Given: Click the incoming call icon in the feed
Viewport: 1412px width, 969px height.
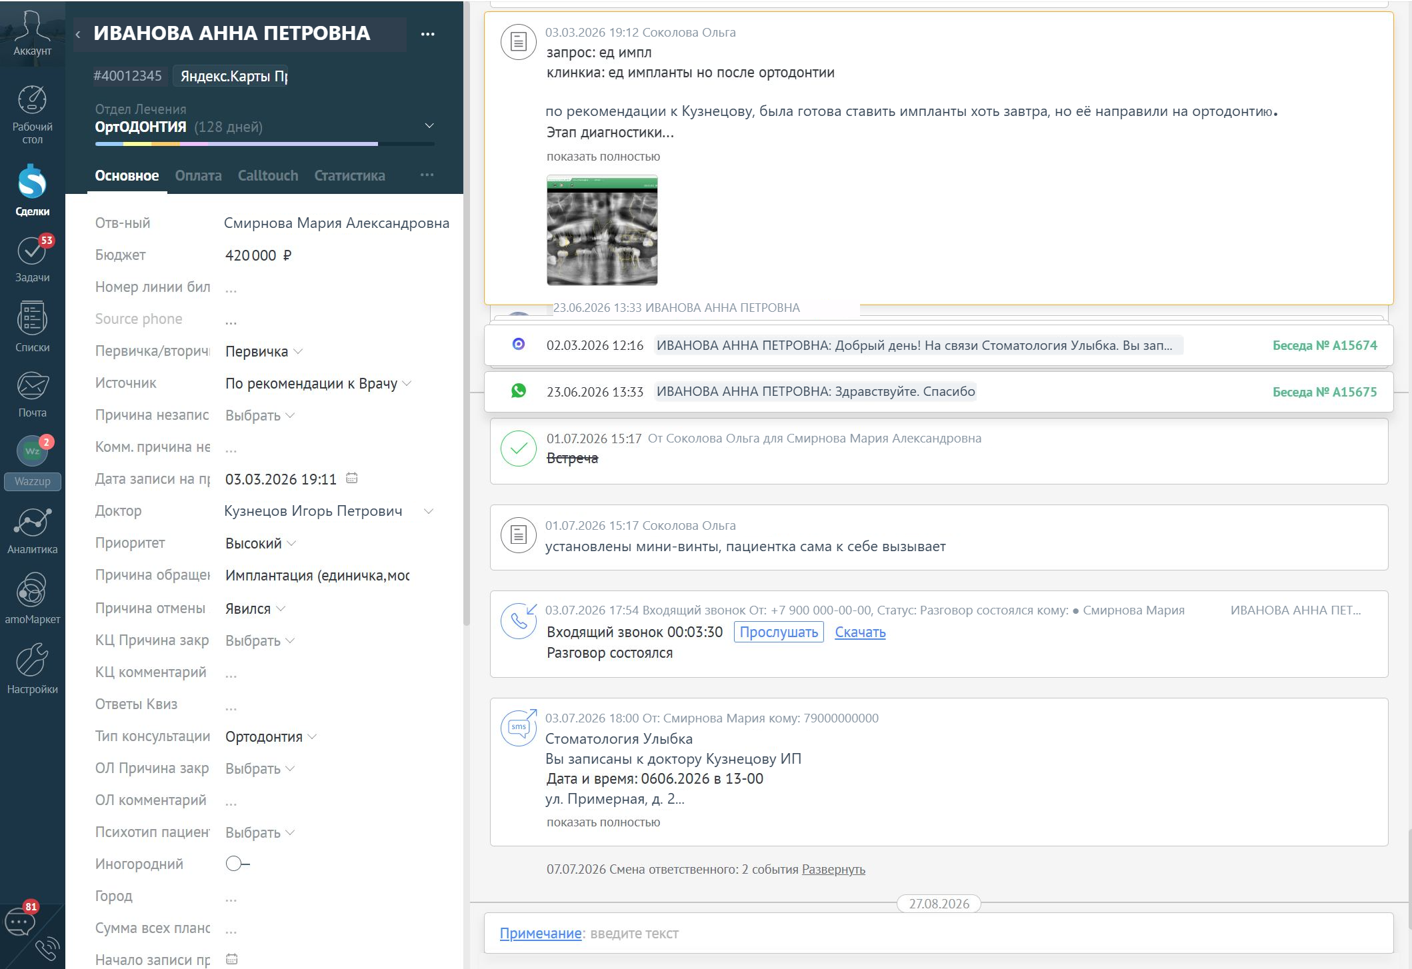Looking at the screenshot, I should coord(519,621).
